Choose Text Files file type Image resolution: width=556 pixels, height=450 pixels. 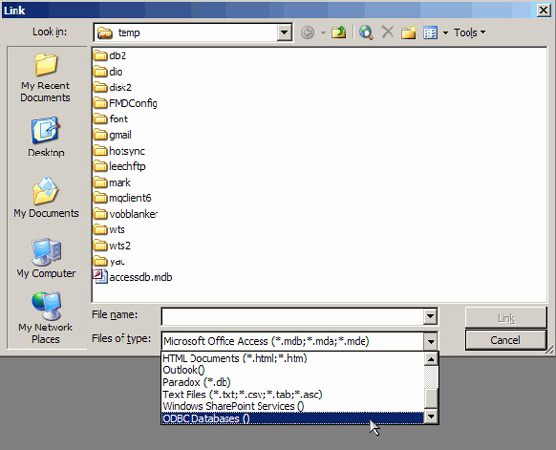[293, 395]
